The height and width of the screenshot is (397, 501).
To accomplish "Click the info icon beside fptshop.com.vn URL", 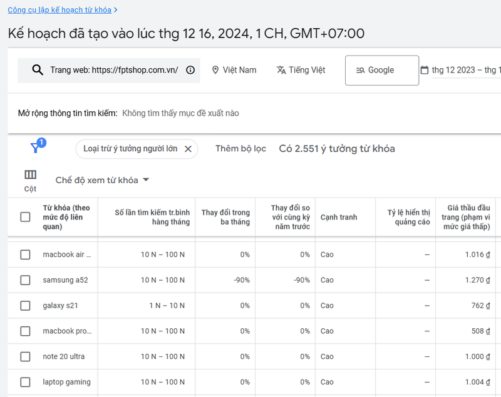I will click(190, 70).
